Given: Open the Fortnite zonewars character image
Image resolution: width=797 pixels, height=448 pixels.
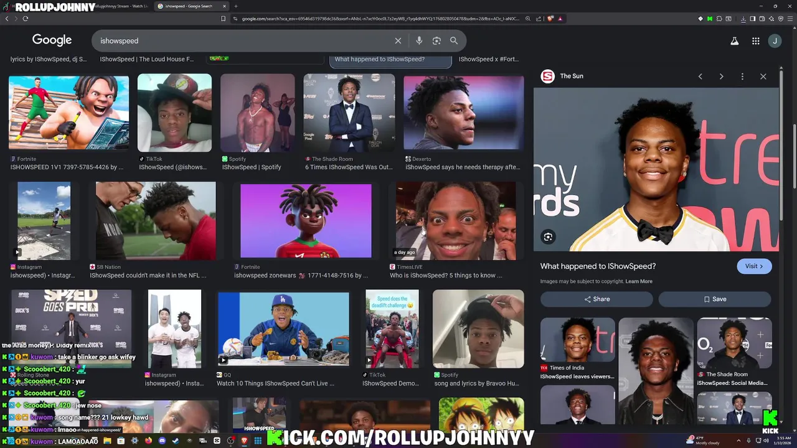Looking at the screenshot, I should (x=306, y=221).
